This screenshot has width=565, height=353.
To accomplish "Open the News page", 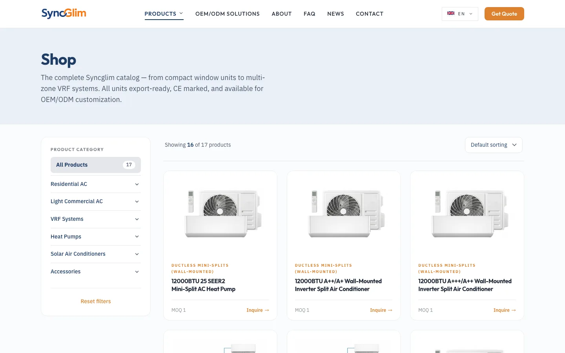I will click(x=335, y=14).
